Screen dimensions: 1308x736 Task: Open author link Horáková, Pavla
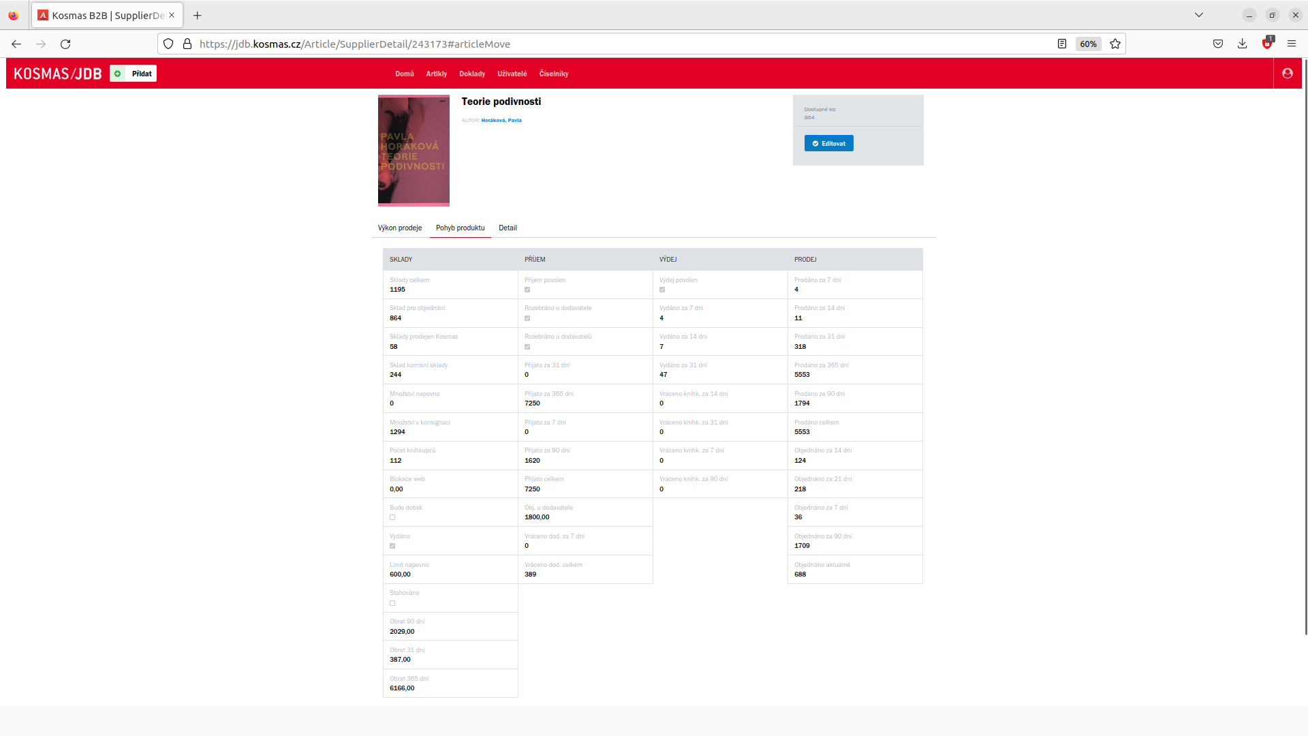(x=501, y=120)
